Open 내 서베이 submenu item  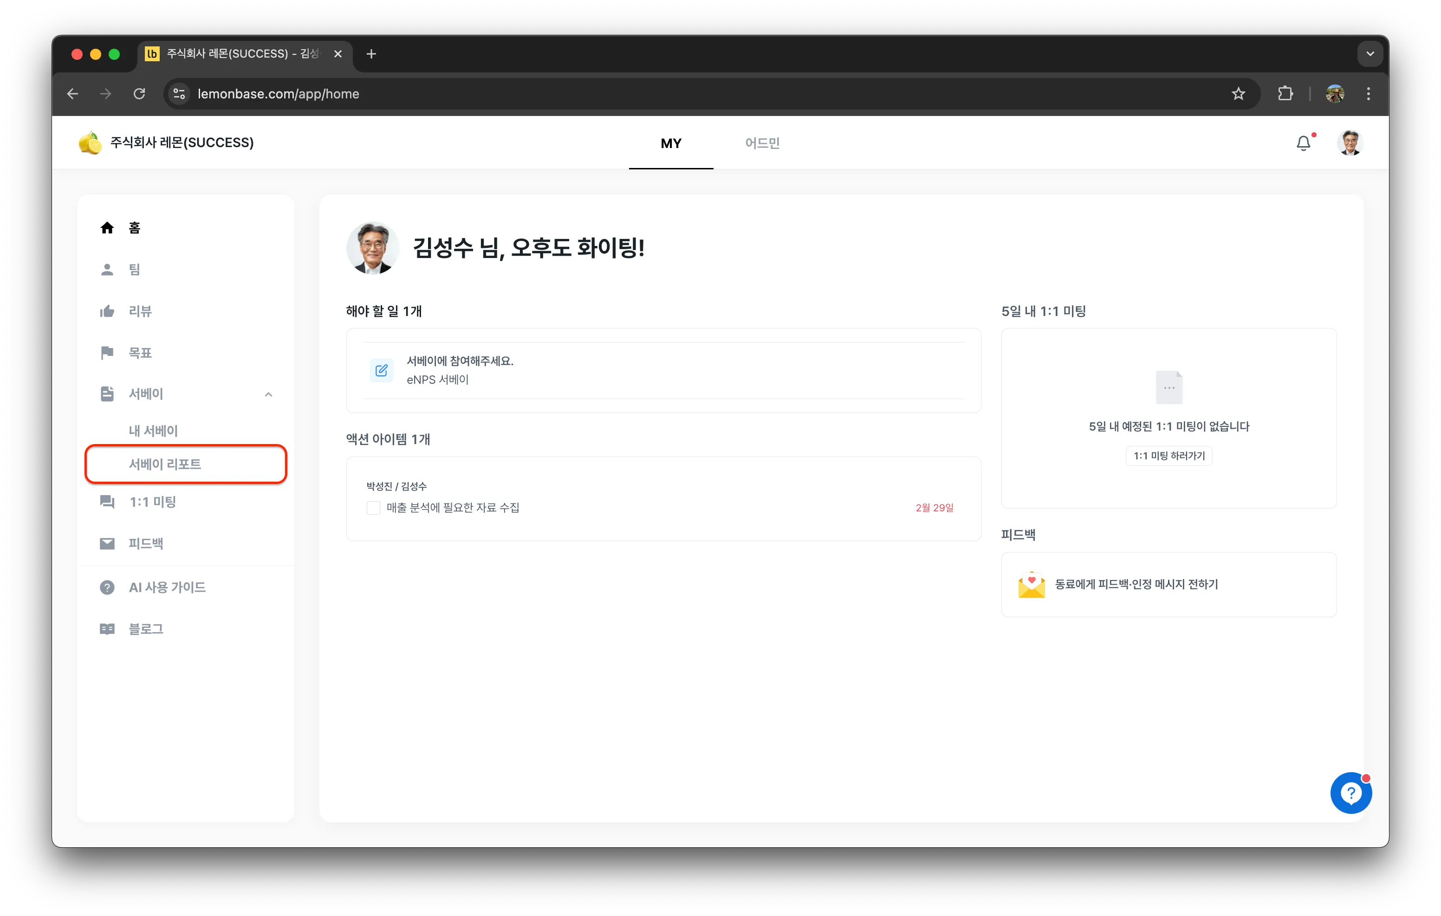[153, 431]
